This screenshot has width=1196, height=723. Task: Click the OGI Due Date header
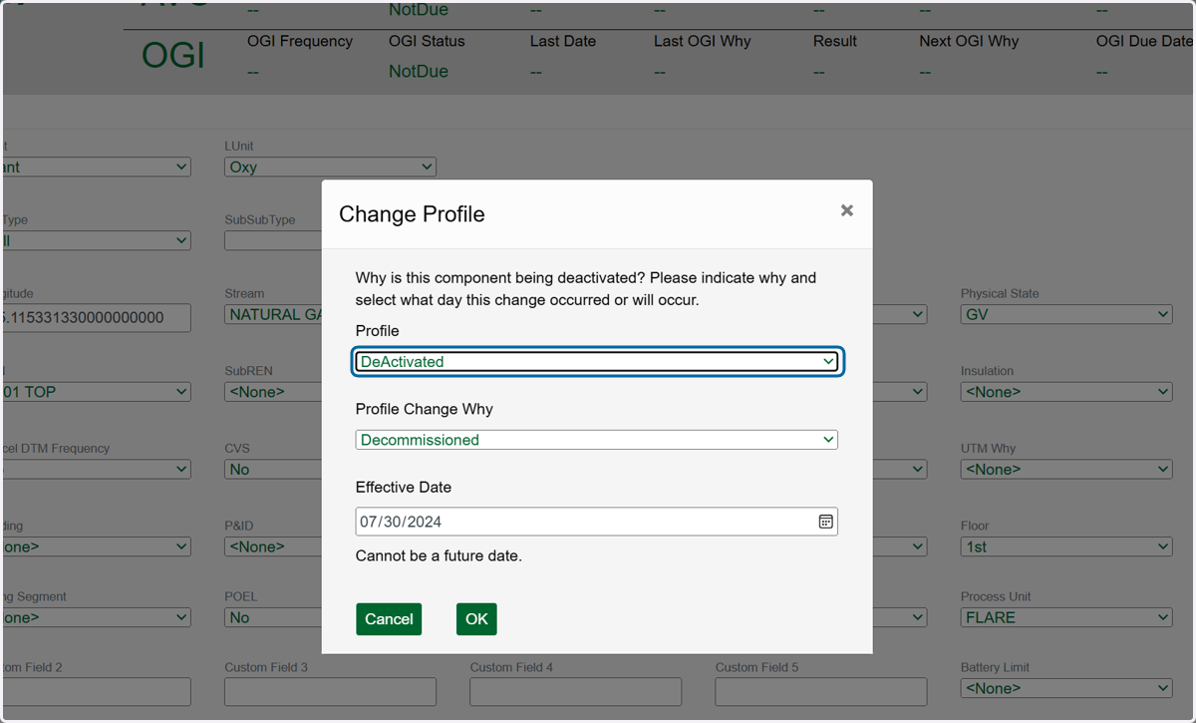pyautogui.click(x=1144, y=41)
